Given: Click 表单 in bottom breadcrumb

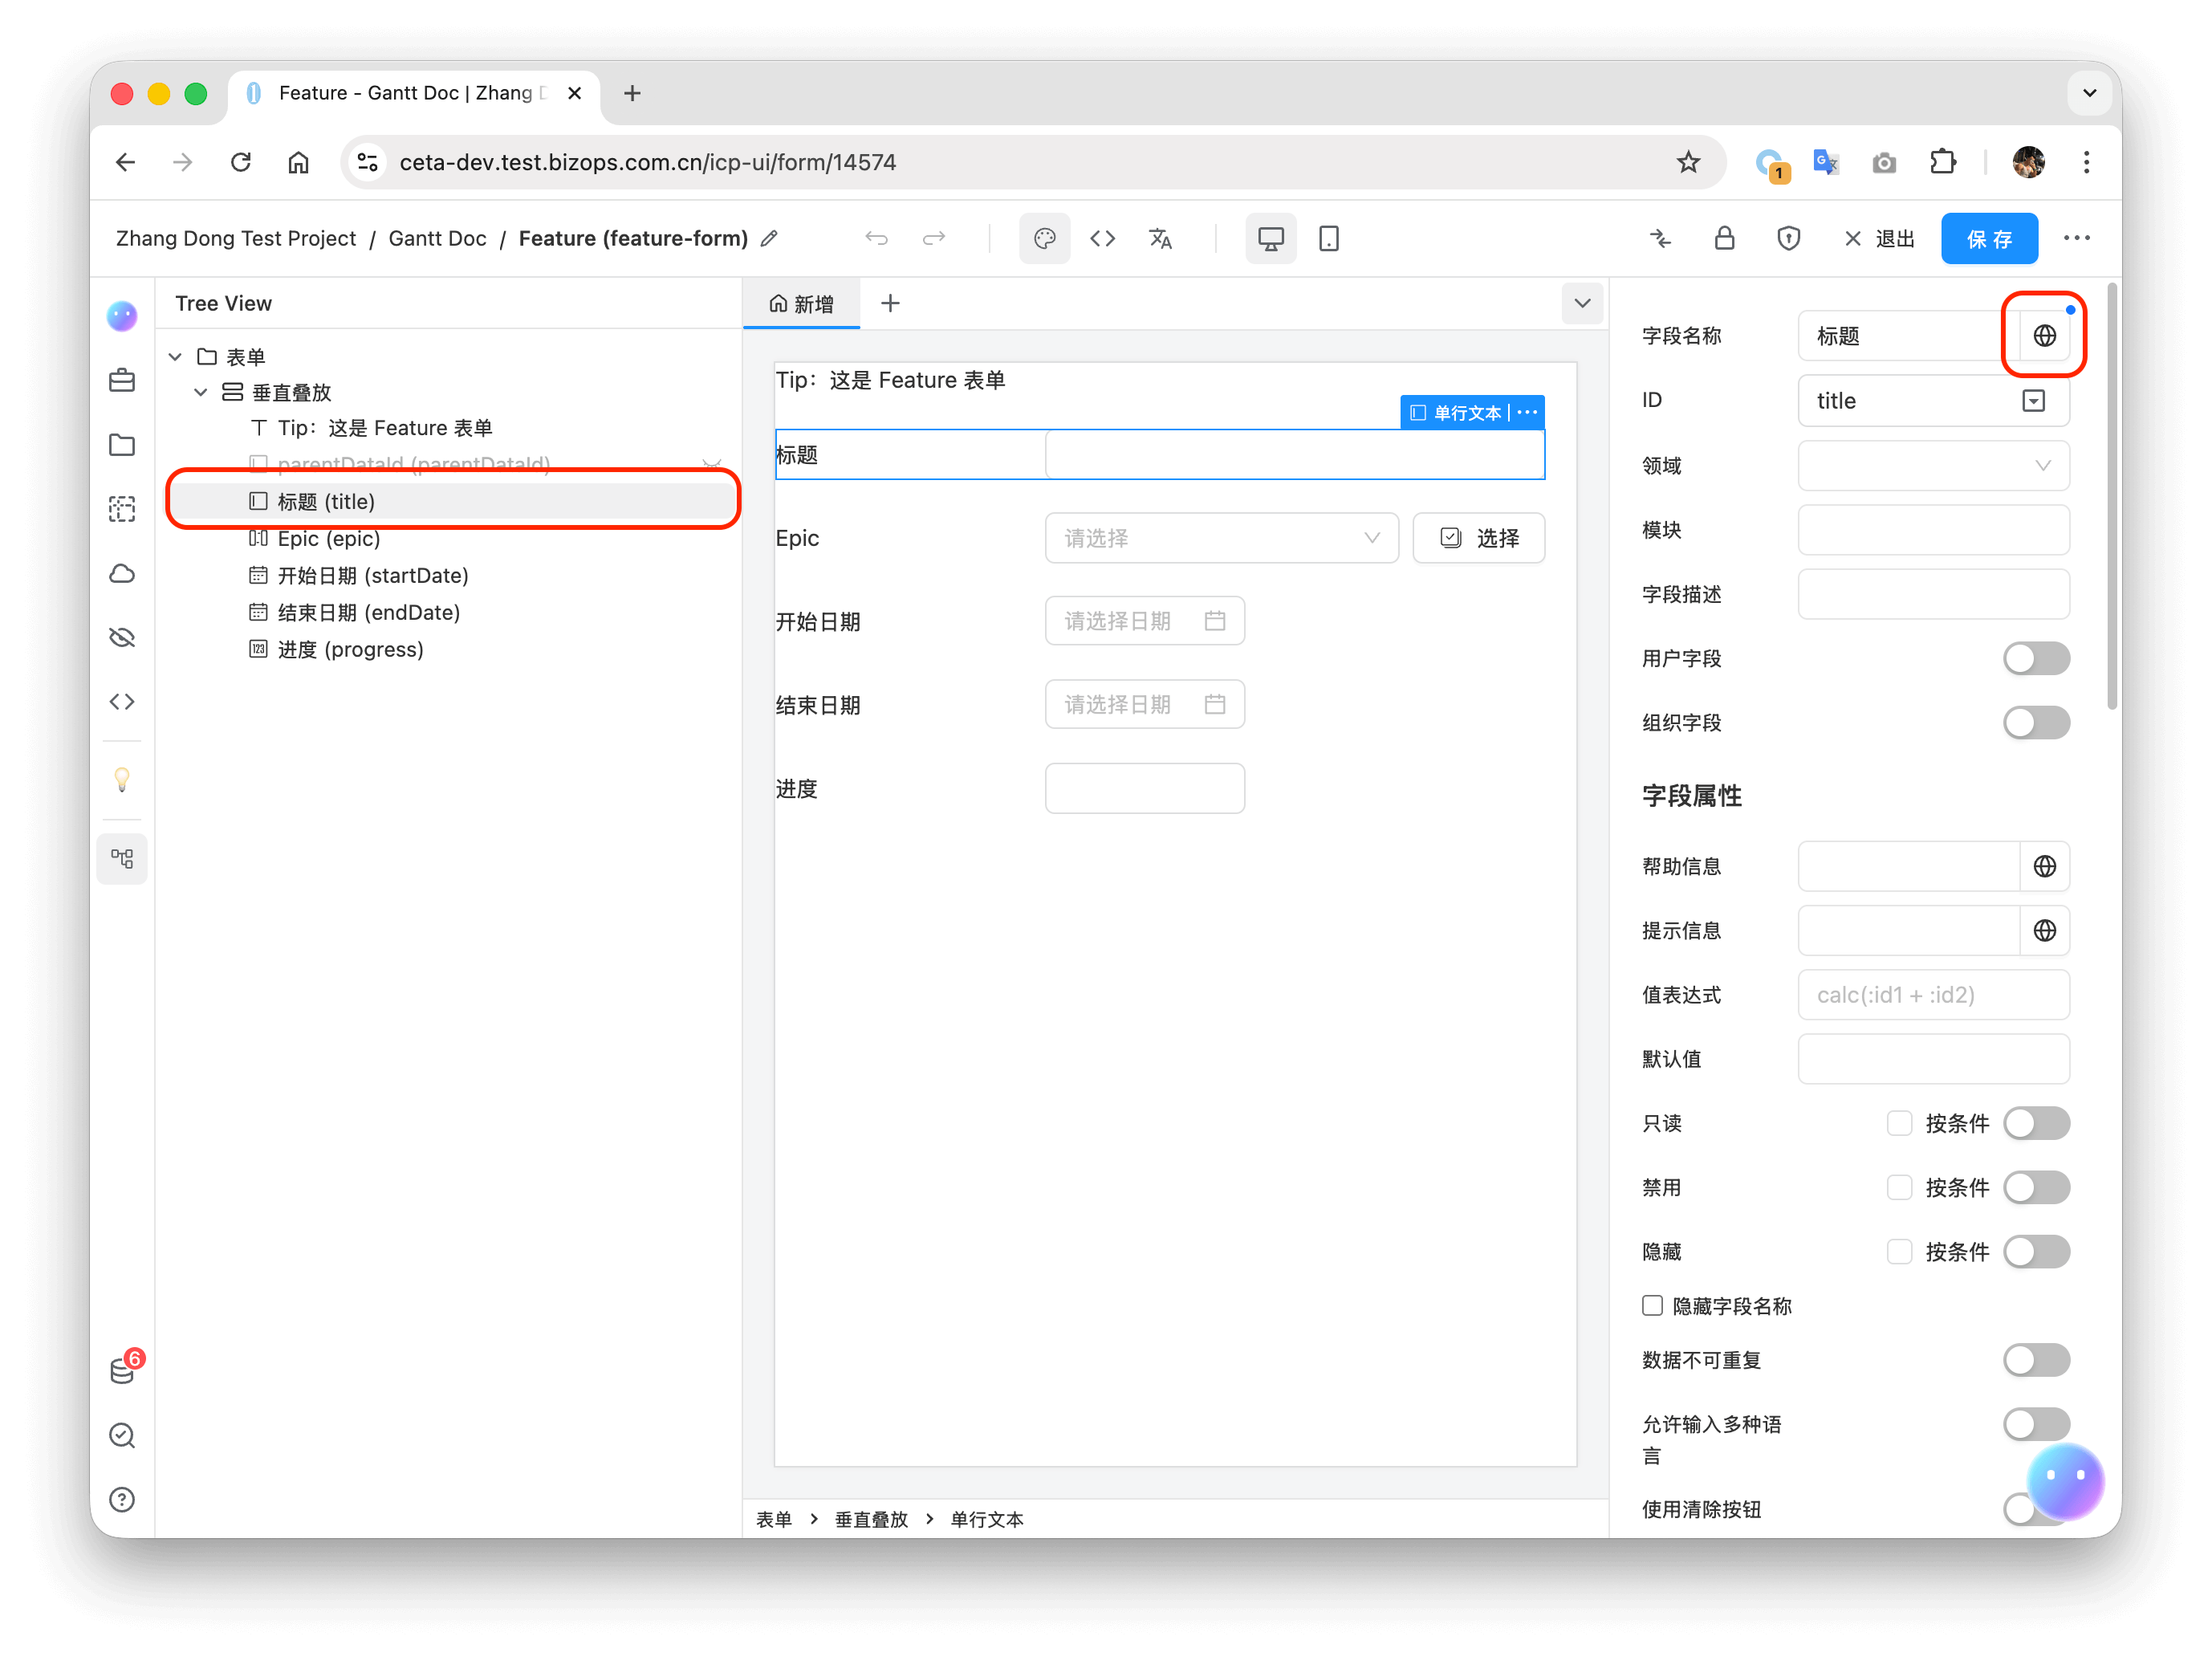Looking at the screenshot, I should pyautogui.click(x=773, y=1519).
